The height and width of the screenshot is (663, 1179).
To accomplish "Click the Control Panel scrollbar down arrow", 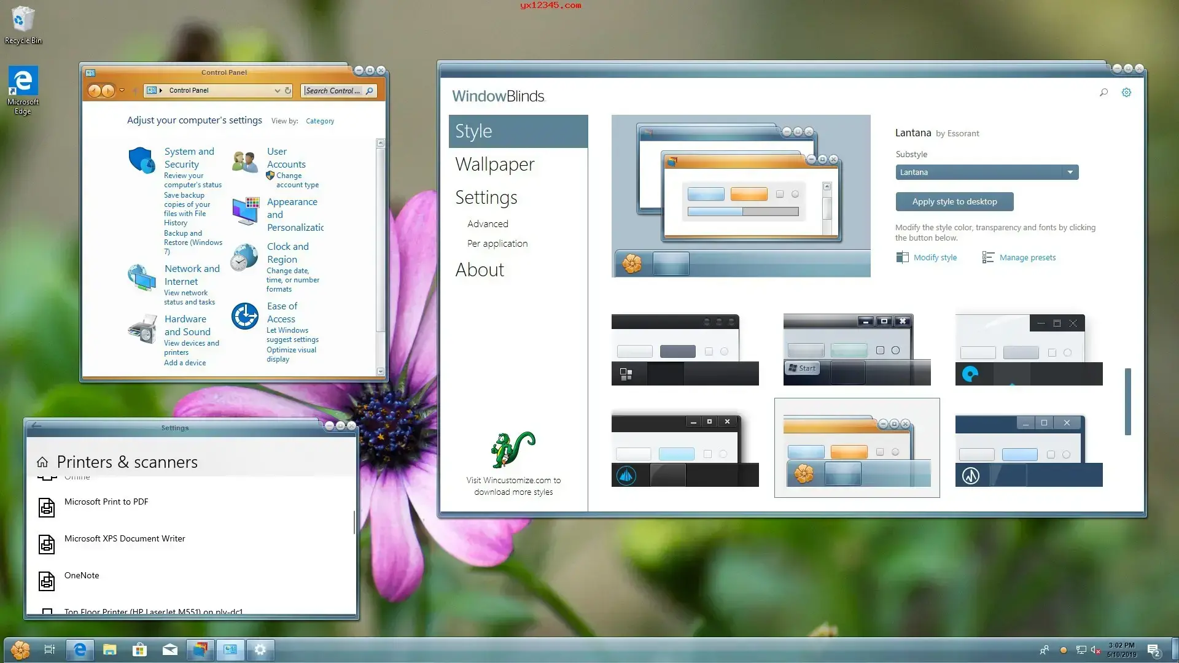I will pyautogui.click(x=380, y=371).
